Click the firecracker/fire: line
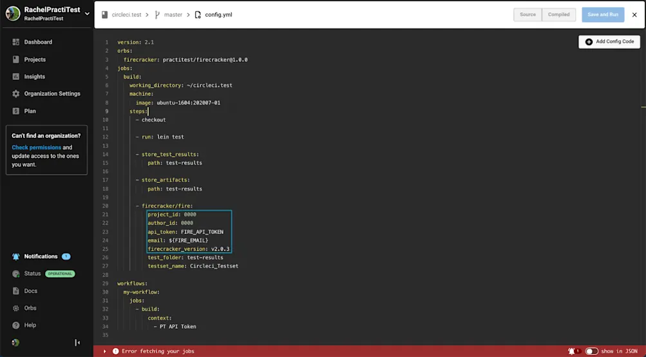The height and width of the screenshot is (357, 646). (x=167, y=206)
